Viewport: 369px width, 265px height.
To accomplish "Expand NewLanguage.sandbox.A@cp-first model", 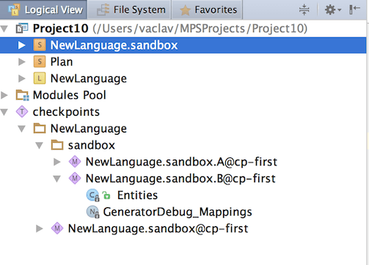I will coord(57,162).
